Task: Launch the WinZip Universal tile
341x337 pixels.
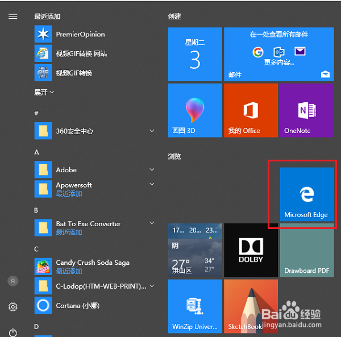Action: [195, 306]
